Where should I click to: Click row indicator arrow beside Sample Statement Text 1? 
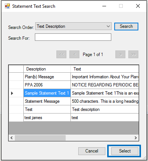coord(12,93)
